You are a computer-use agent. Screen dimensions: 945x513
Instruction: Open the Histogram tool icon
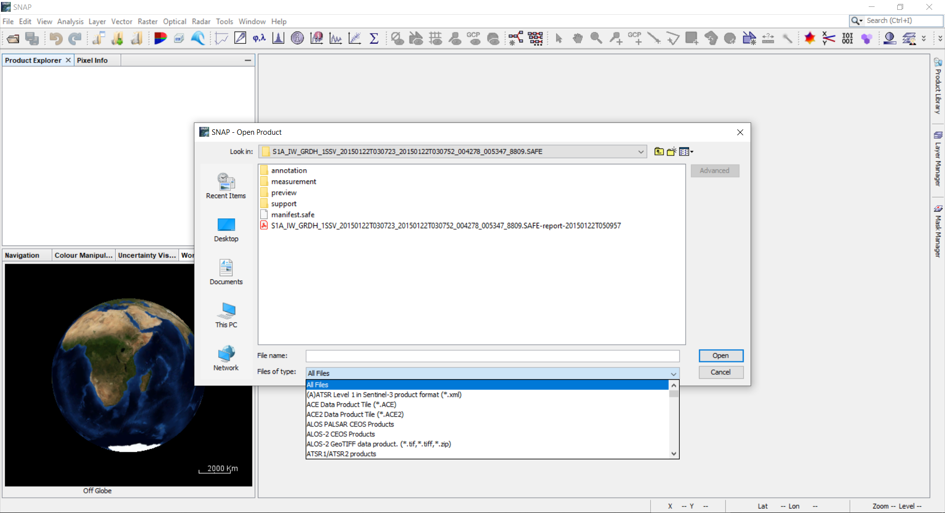278,38
